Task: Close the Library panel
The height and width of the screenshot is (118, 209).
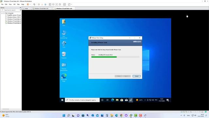Action: (20, 8)
